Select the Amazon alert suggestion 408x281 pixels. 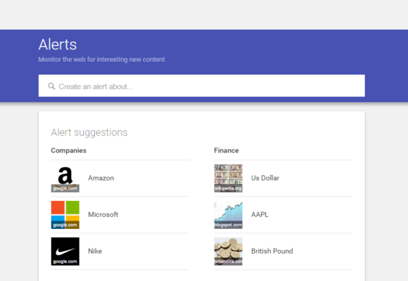(120, 178)
